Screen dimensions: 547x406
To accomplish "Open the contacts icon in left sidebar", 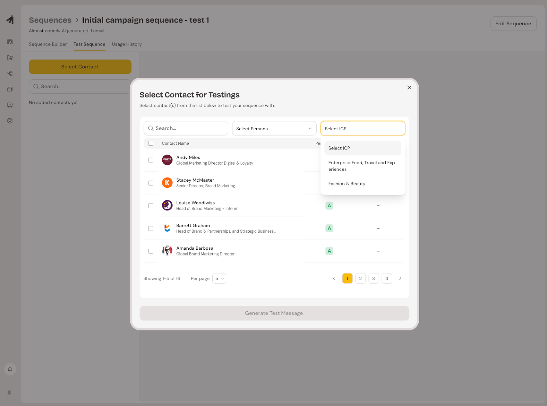I will pos(10,42).
